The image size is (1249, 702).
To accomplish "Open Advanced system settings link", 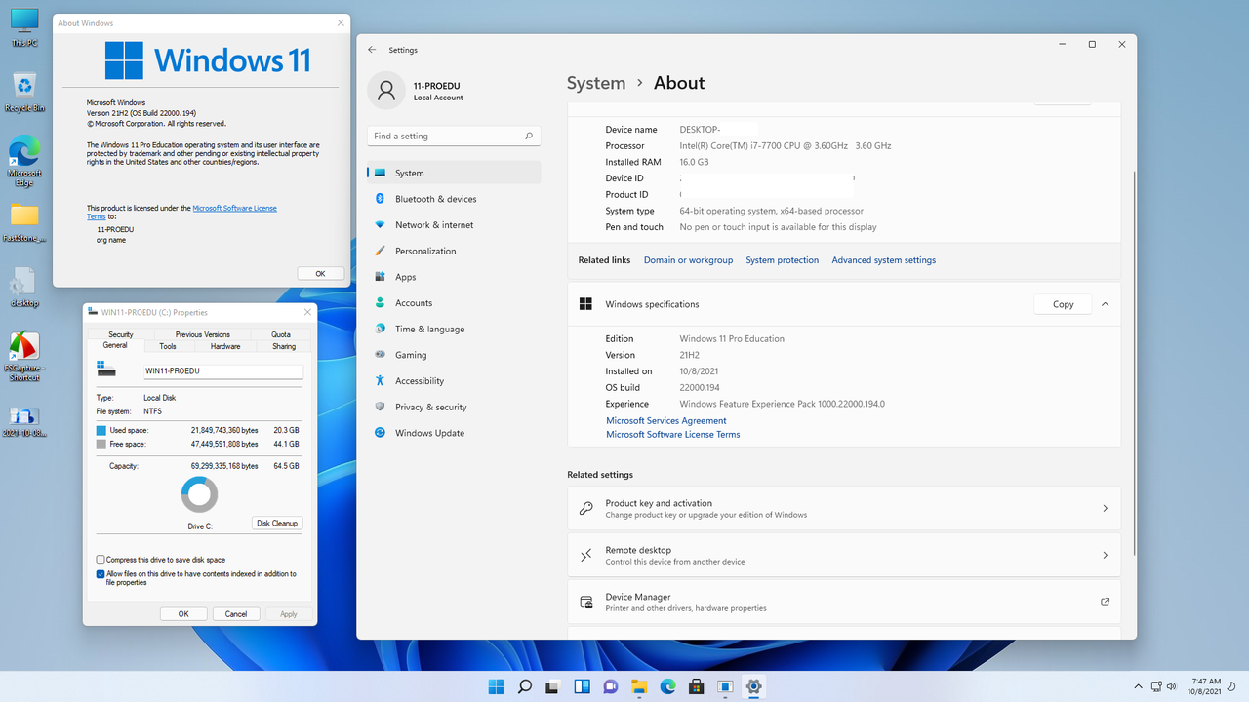I will click(883, 260).
